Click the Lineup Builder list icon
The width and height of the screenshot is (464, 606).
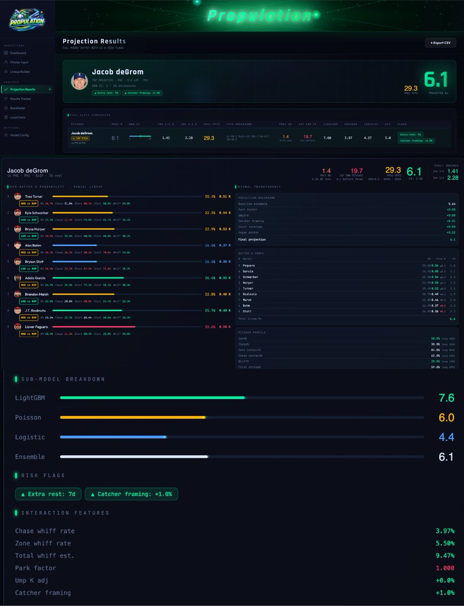point(6,71)
